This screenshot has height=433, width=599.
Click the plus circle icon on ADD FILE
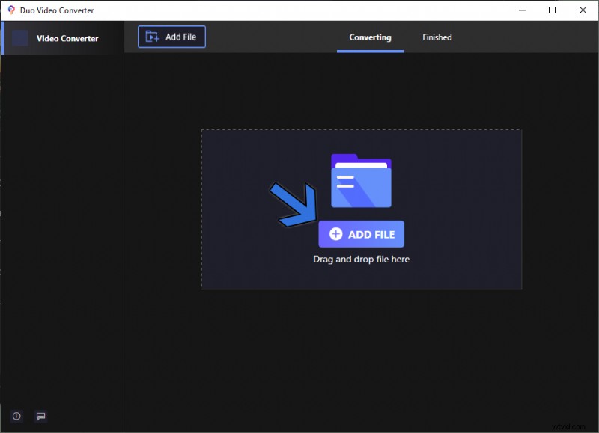pyautogui.click(x=336, y=234)
